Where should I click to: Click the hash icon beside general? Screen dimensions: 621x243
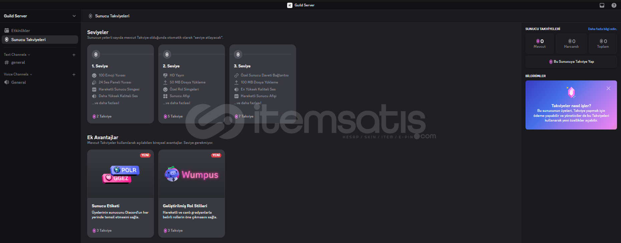click(x=7, y=62)
